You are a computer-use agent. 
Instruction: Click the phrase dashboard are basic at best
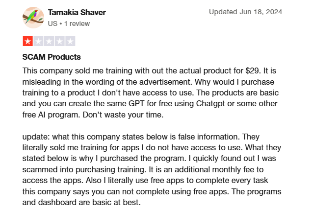point(89,203)
